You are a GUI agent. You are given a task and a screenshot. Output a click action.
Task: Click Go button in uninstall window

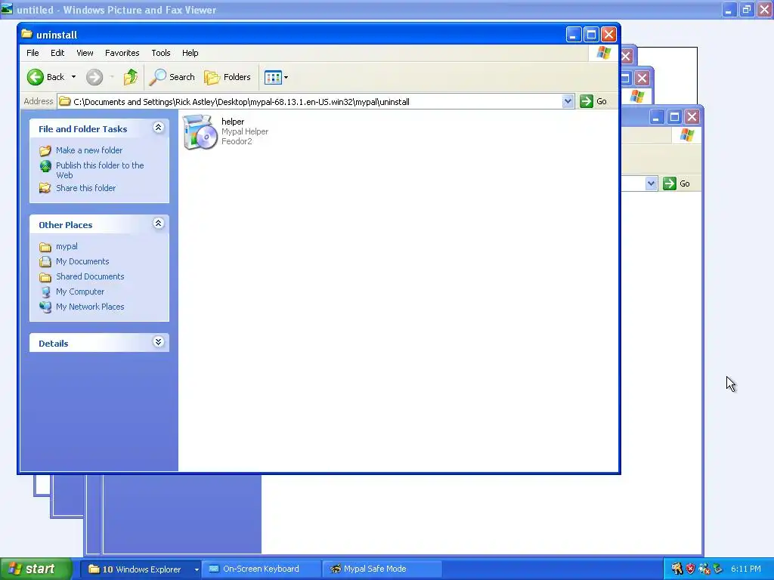pyautogui.click(x=594, y=101)
